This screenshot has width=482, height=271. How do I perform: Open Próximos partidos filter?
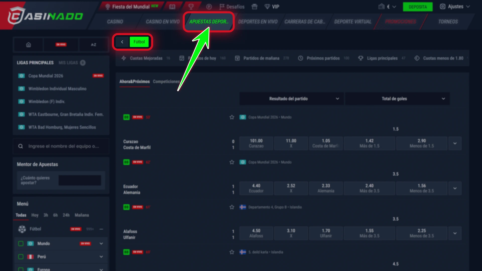click(323, 58)
